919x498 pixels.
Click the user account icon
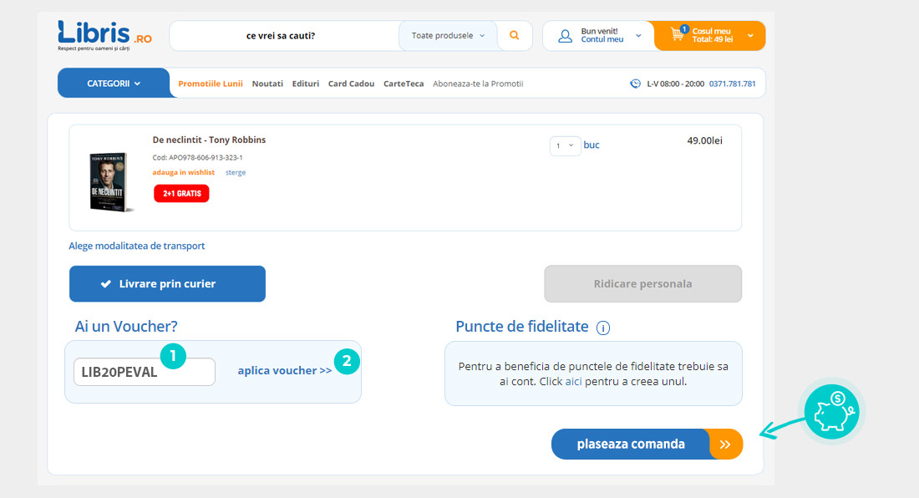pos(565,36)
